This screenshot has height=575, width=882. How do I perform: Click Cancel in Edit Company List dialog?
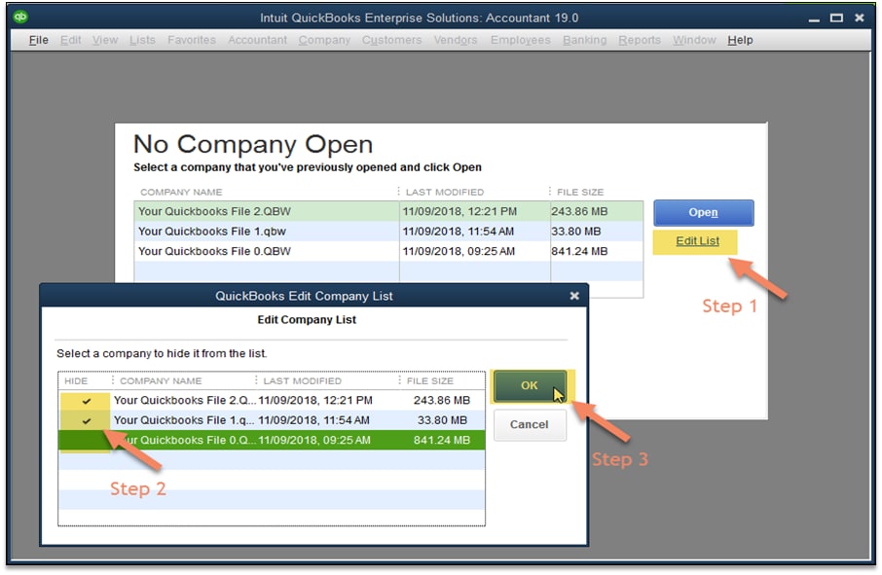click(530, 424)
